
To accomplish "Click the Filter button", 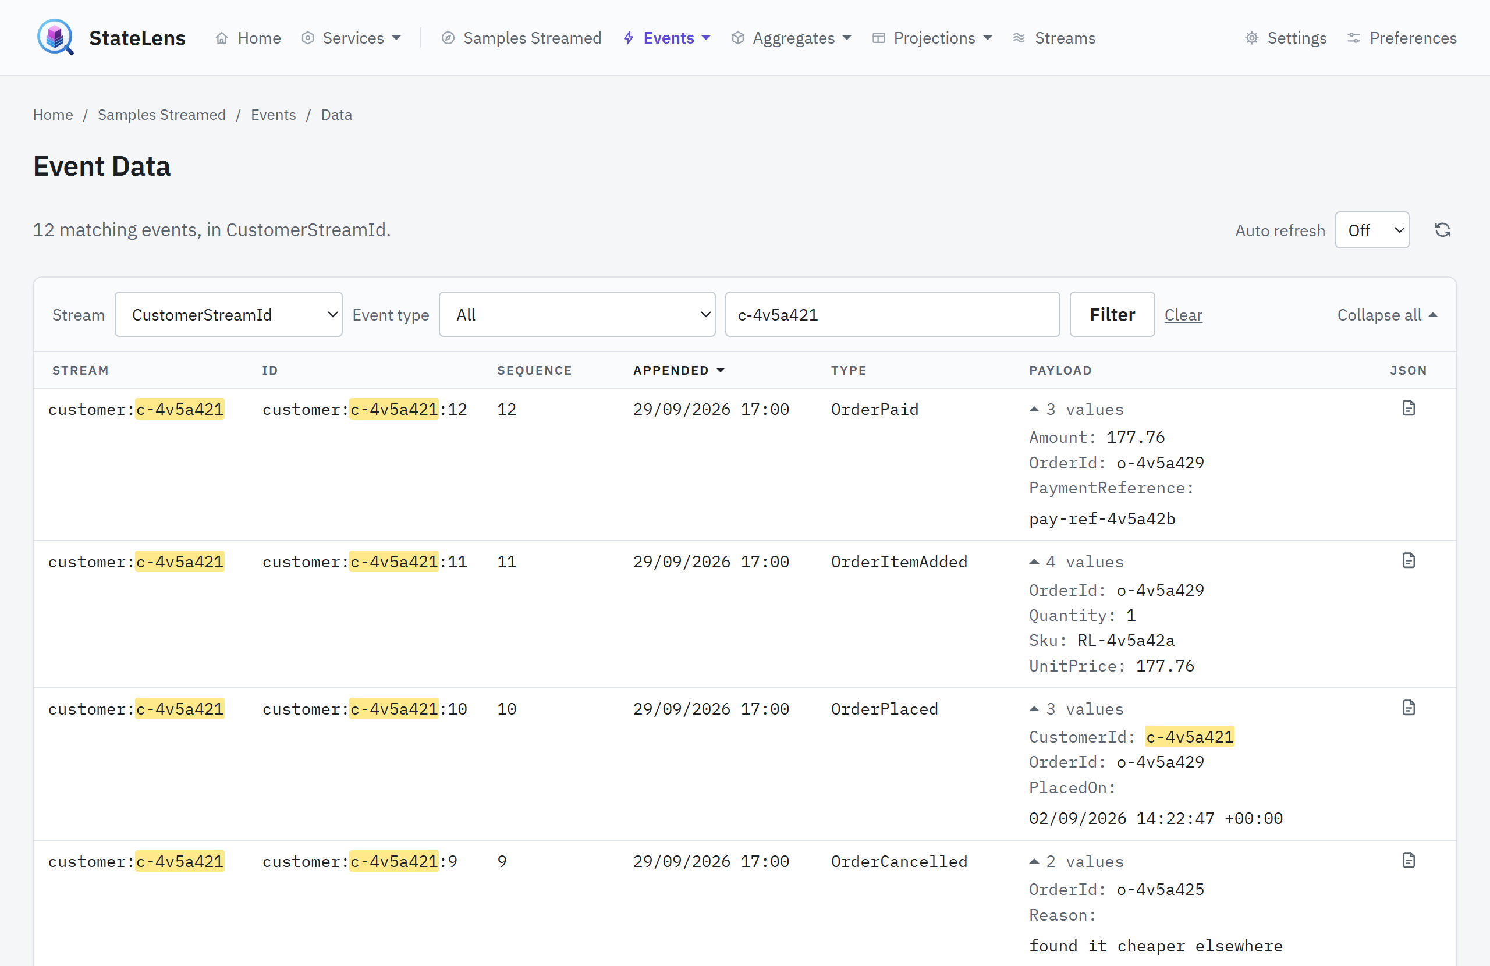I will [1112, 314].
